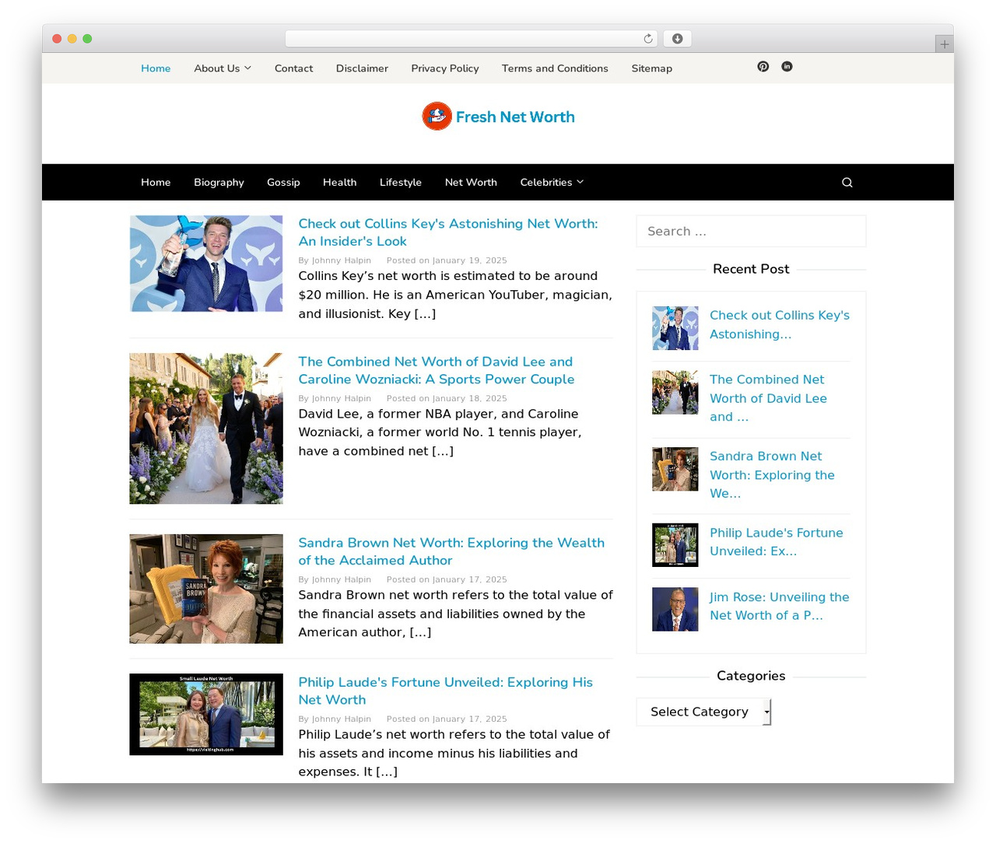The image size is (996, 843).
Task: Select Lifestyle in the navigation bar
Action: click(x=401, y=183)
